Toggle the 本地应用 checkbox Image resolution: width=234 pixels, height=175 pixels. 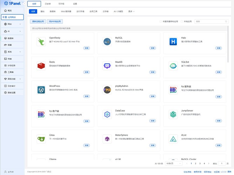[x=182, y=21]
